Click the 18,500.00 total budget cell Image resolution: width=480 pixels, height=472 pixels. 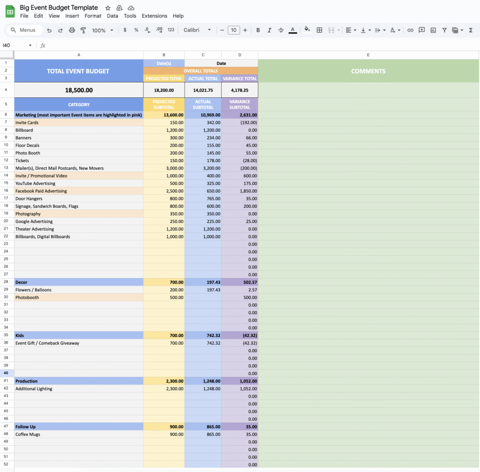pyautogui.click(x=79, y=90)
